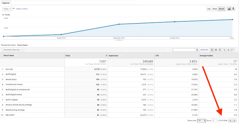239x124 pixels.
Task: Sort table by CTR column
Action: [157, 56]
